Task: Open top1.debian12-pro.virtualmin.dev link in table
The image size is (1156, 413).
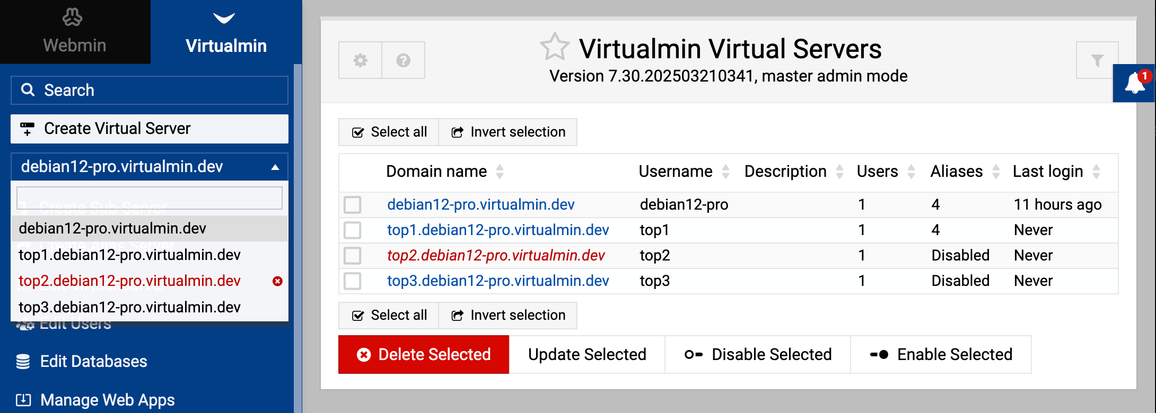Action: (498, 230)
